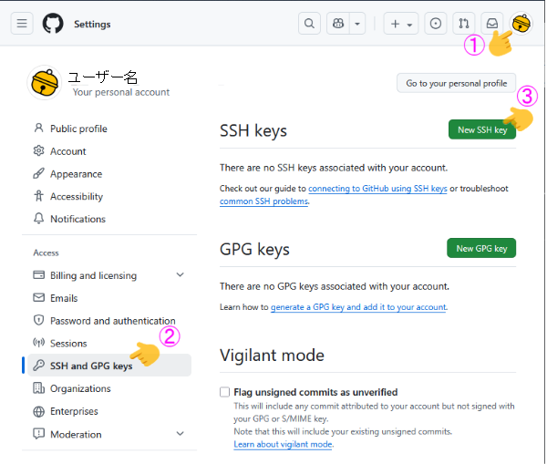Open the Pull requests icon in header
The width and height of the screenshot is (547, 464).
coord(464,24)
